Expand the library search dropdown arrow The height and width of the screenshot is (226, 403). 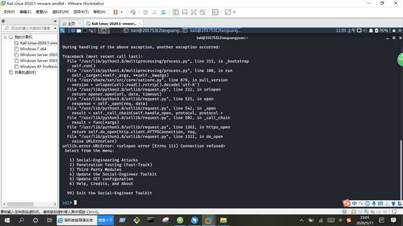(x=55, y=28)
